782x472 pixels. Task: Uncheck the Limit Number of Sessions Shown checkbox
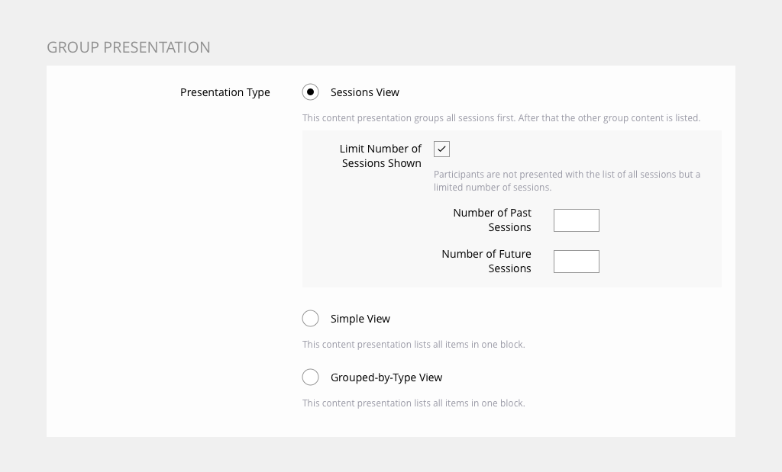pyautogui.click(x=441, y=149)
